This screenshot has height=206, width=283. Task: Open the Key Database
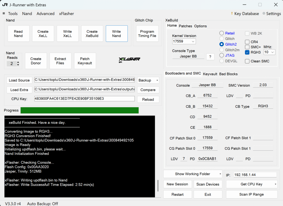click(245, 14)
